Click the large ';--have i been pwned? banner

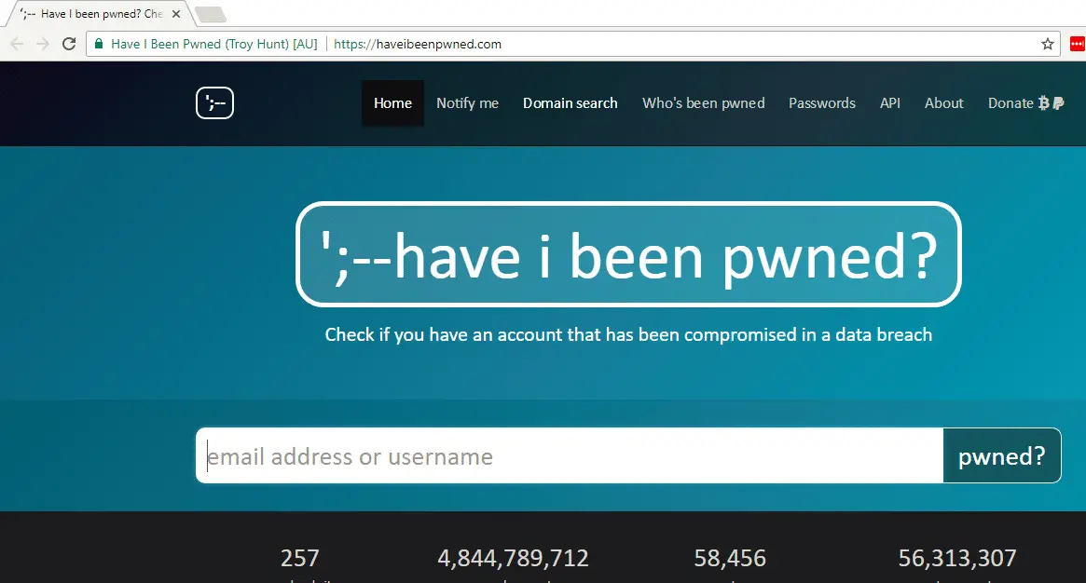(x=628, y=254)
